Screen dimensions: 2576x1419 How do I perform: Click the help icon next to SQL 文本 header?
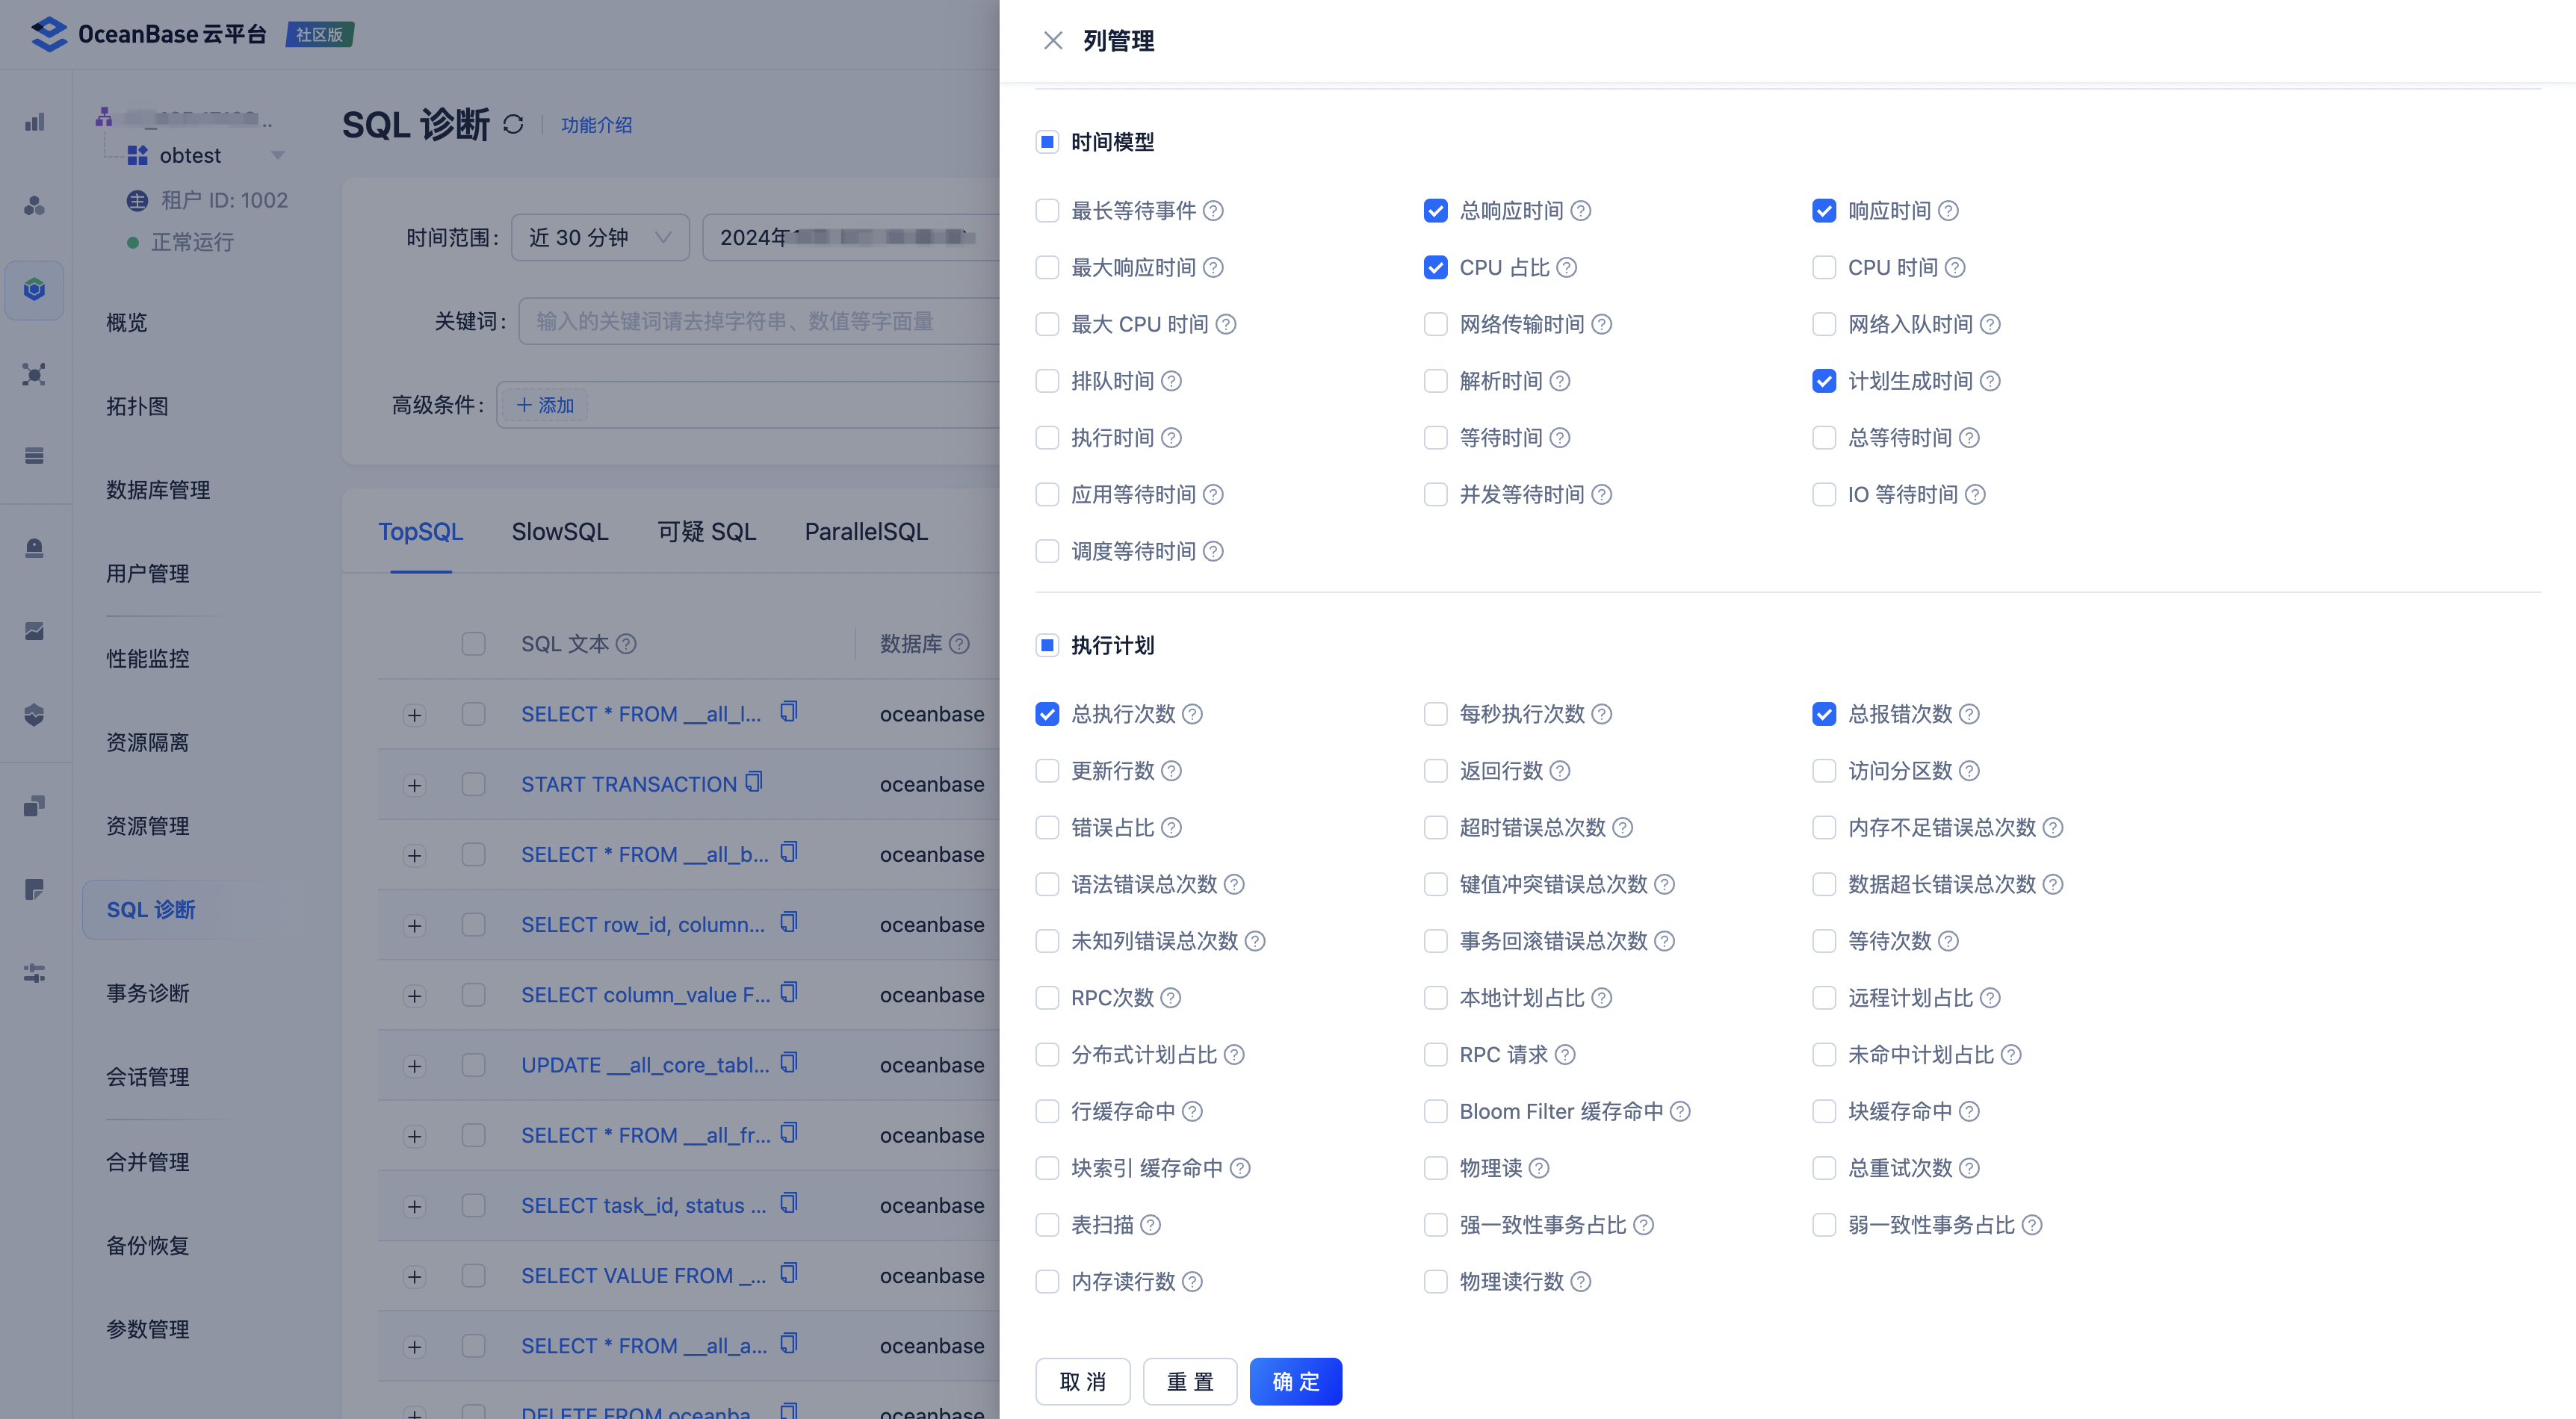tap(626, 644)
